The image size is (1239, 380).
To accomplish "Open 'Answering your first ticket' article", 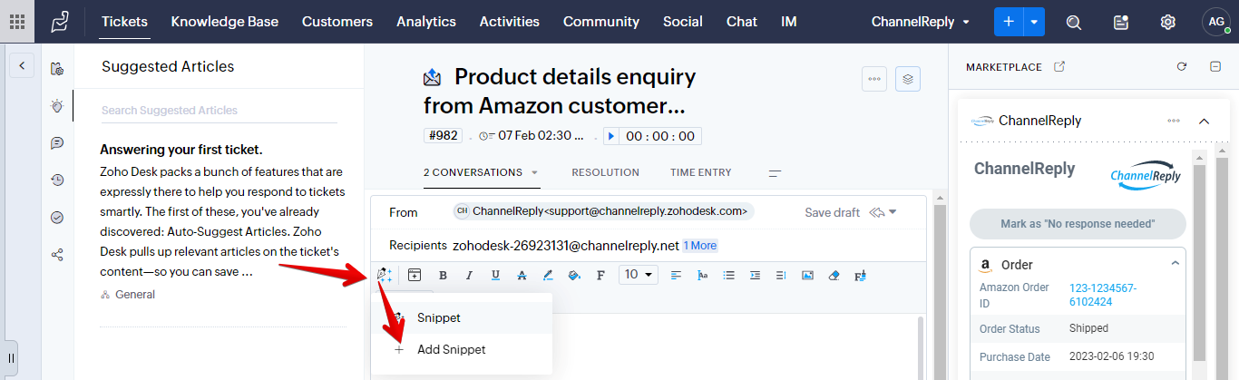I will [x=180, y=150].
